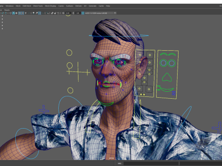Select the blue stacked lines control in face panel
This screenshot has height=166, width=222.
(x=173, y=93)
